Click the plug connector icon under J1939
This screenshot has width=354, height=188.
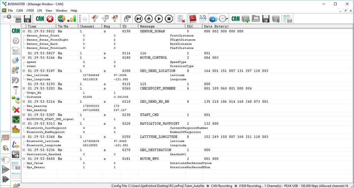(6, 148)
